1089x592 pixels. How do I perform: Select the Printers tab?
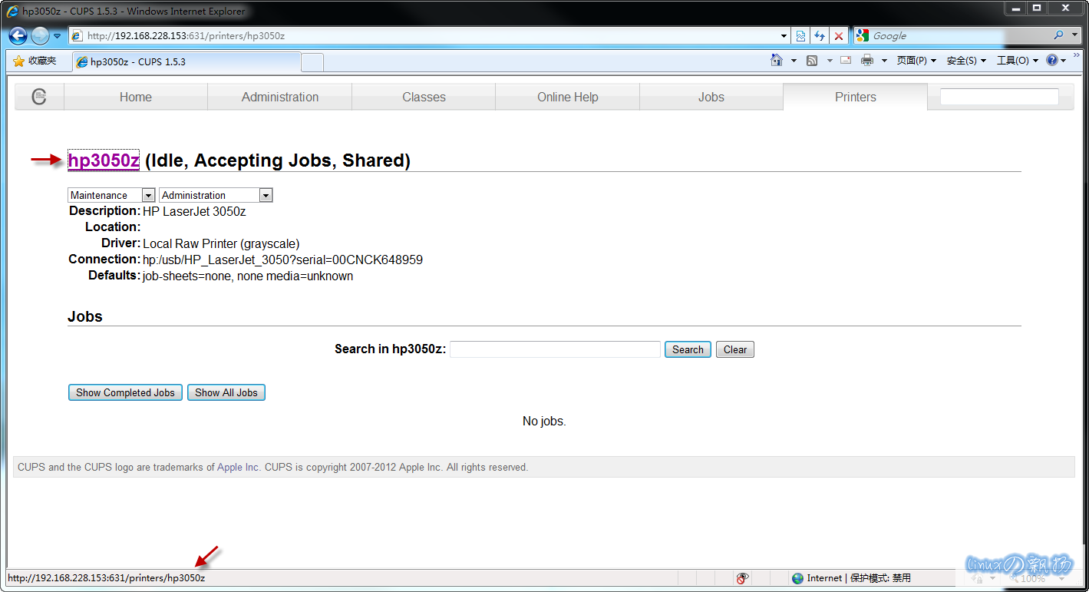[856, 97]
